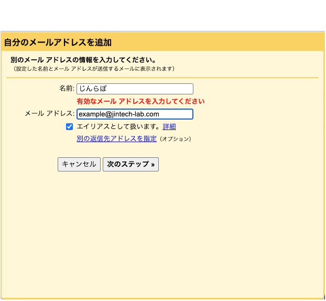
Task: Click the bold 別のメール アドレスの情報 instruction line
Action: point(83,60)
